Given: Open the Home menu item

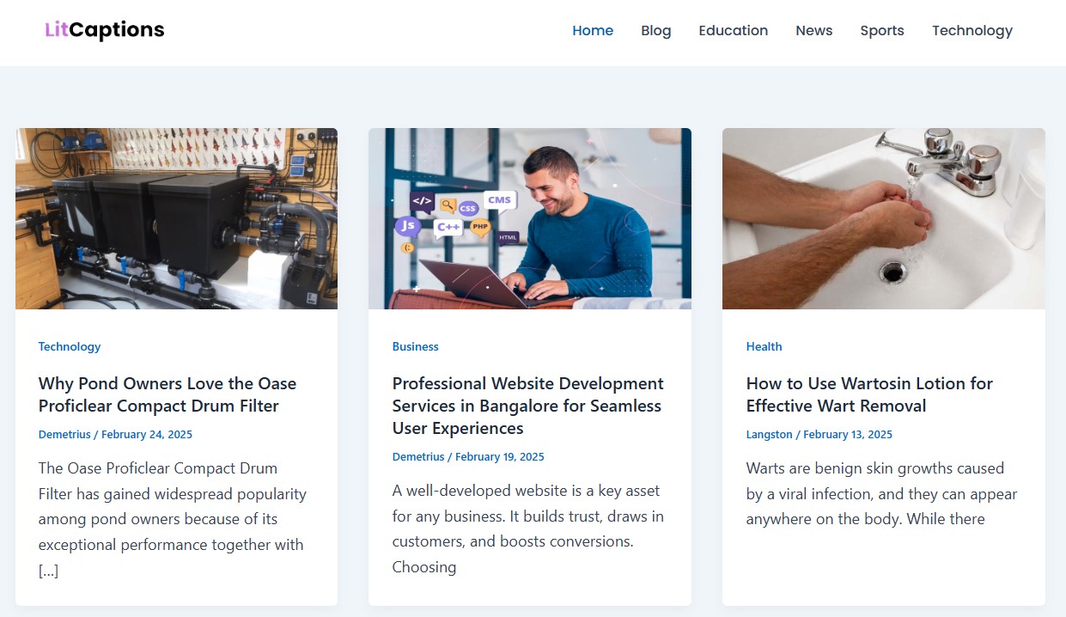Looking at the screenshot, I should click(593, 31).
